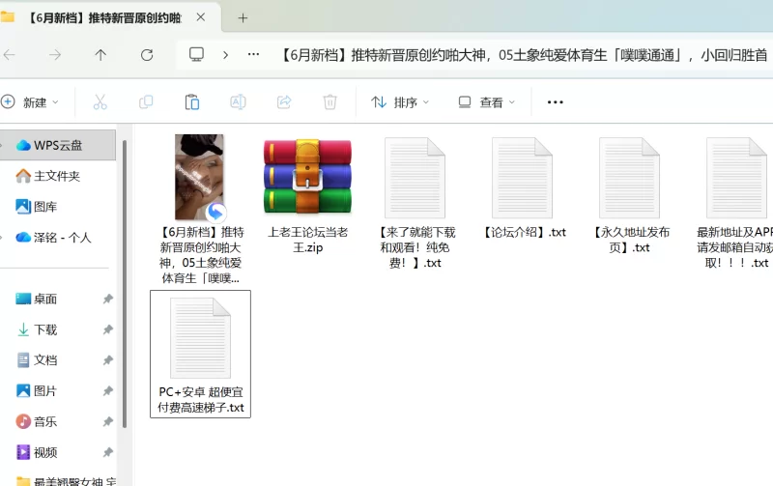This screenshot has width=773, height=486.
Task: Refresh the current folder view
Action: click(x=147, y=55)
